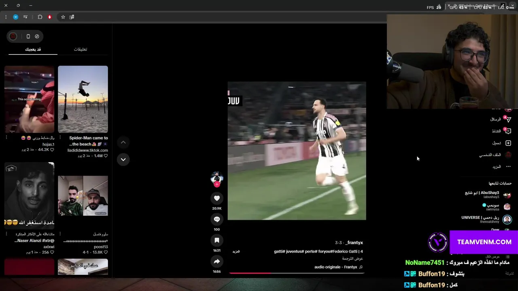Screen dimensions: 518x291
Task: Click the compass icon in TikTok pill bar
Action: coord(37,36)
